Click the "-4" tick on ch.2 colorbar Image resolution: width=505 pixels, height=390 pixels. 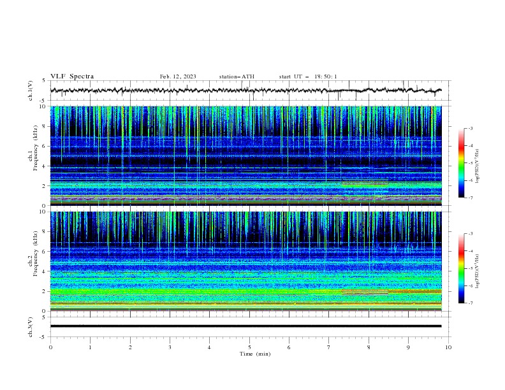coord(470,251)
